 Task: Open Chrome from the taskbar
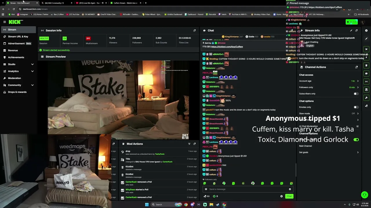tap(224, 205)
